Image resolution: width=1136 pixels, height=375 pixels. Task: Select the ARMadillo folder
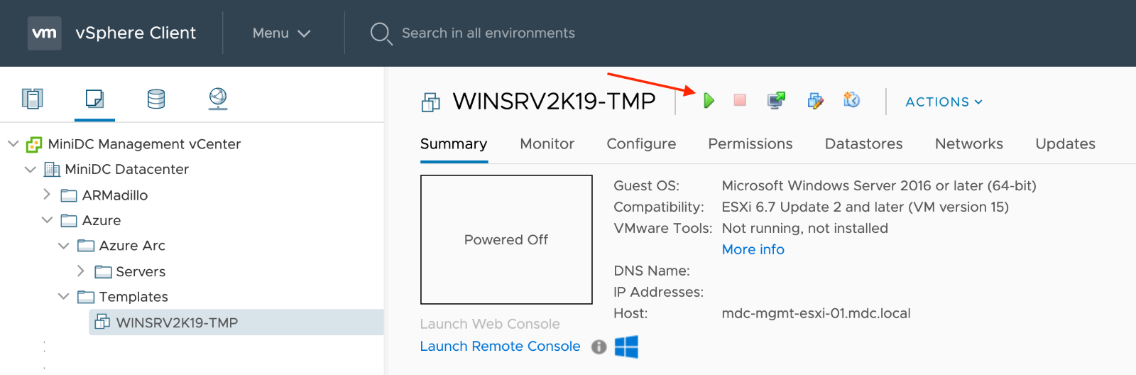115,195
